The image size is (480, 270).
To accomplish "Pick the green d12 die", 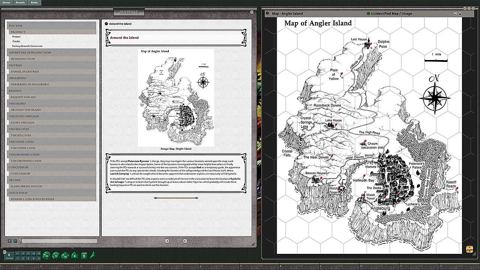I will click(55, 256).
